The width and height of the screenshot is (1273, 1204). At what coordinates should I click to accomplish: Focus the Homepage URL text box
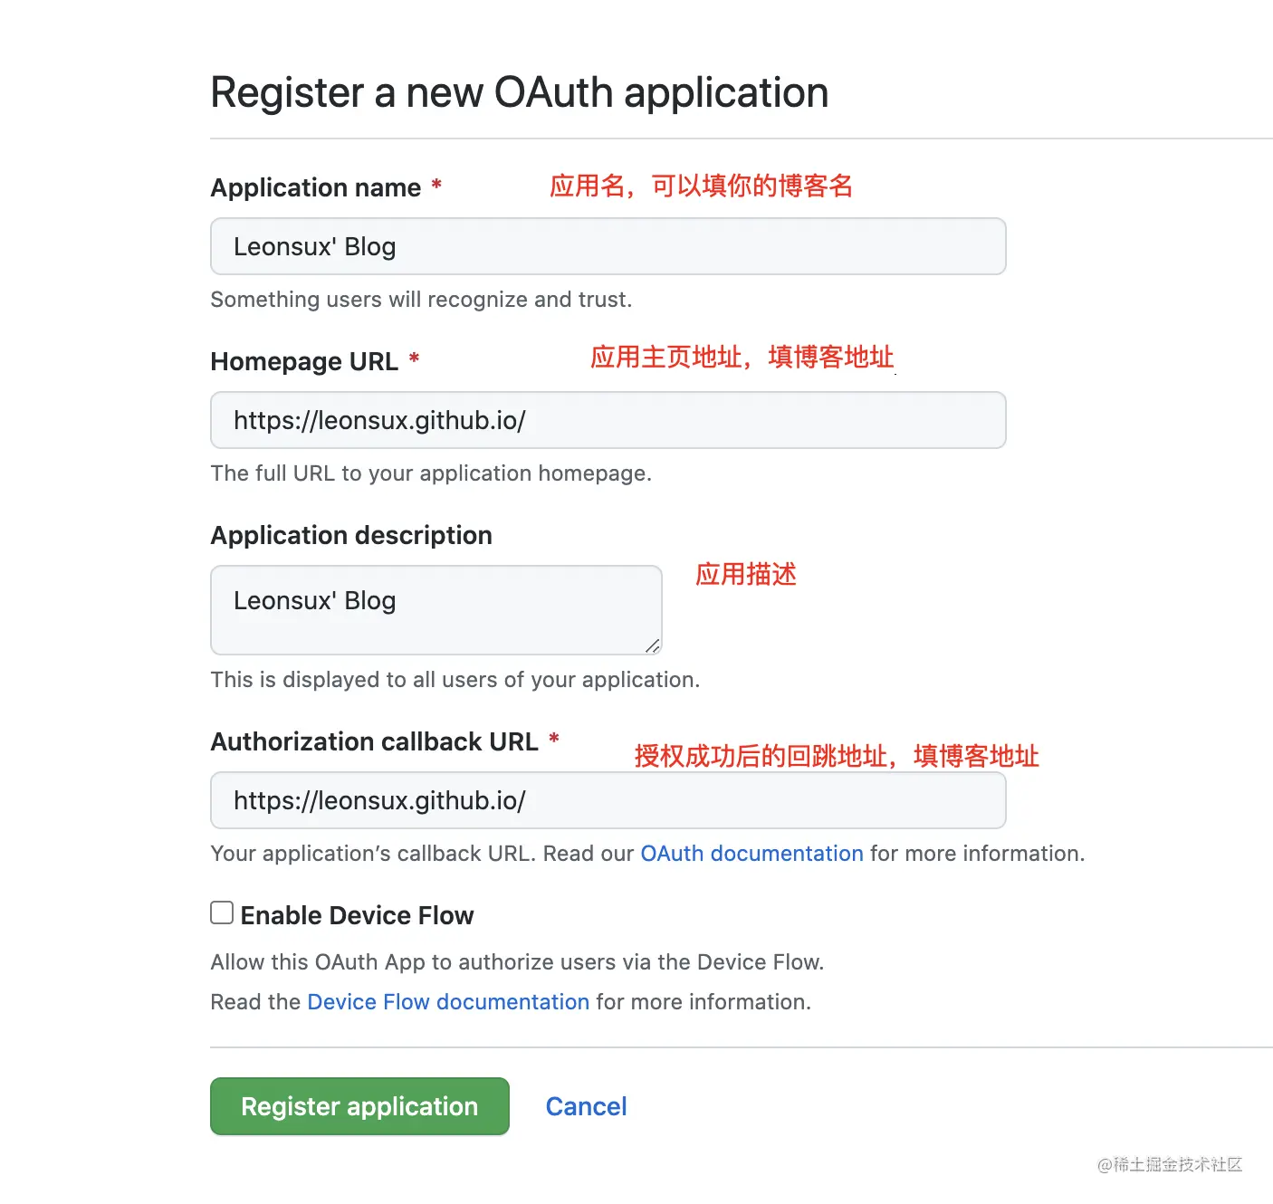608,420
